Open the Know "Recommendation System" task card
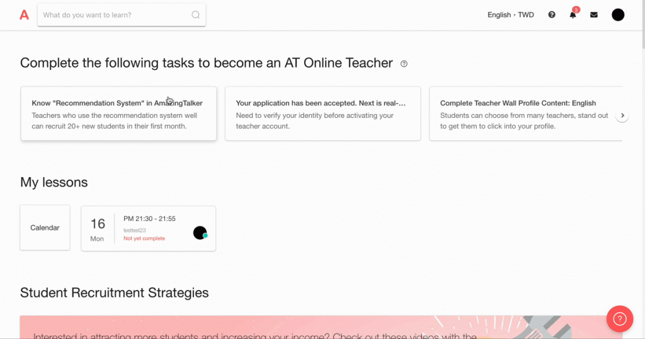Viewport: 645px width, 339px height. [118, 113]
